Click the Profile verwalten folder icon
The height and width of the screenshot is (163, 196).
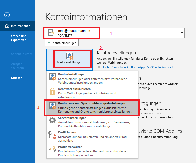click(x=52, y=149)
